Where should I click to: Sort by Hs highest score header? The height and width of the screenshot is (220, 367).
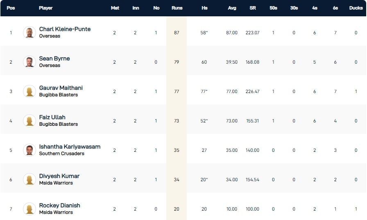click(x=204, y=8)
